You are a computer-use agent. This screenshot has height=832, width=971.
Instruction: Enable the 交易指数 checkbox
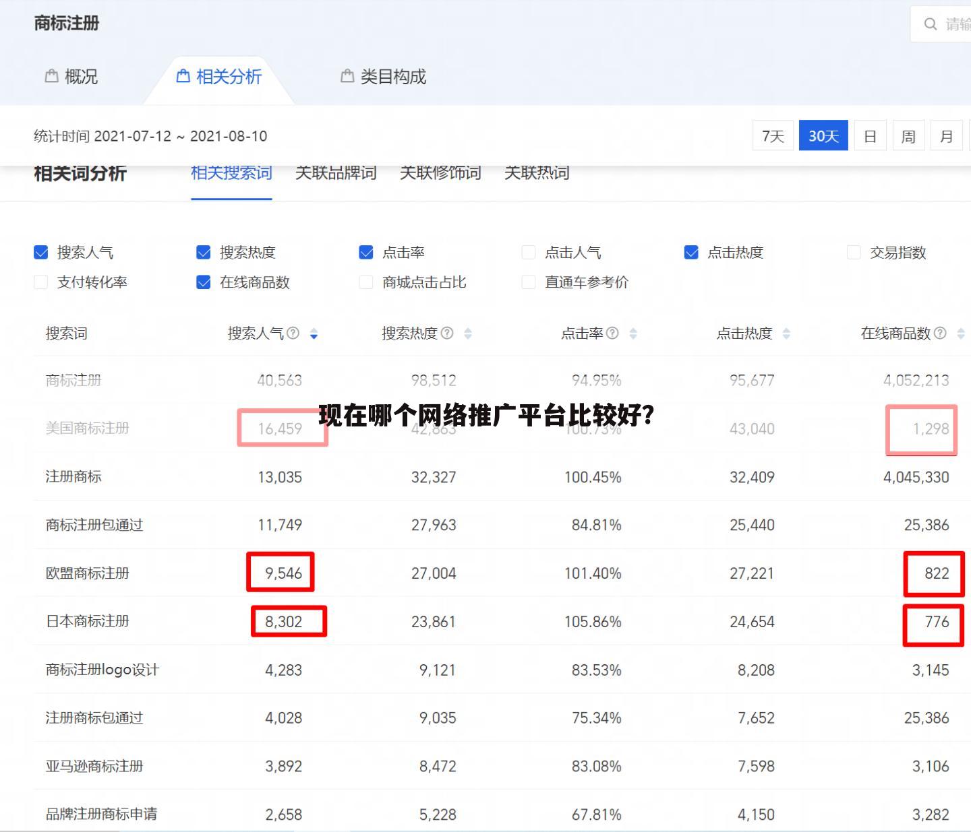point(853,252)
